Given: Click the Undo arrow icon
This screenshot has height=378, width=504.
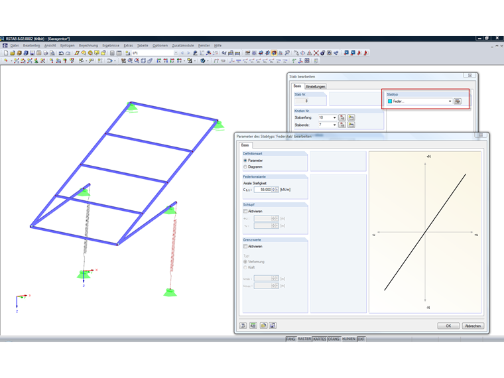Looking at the screenshot, I should point(61,53).
